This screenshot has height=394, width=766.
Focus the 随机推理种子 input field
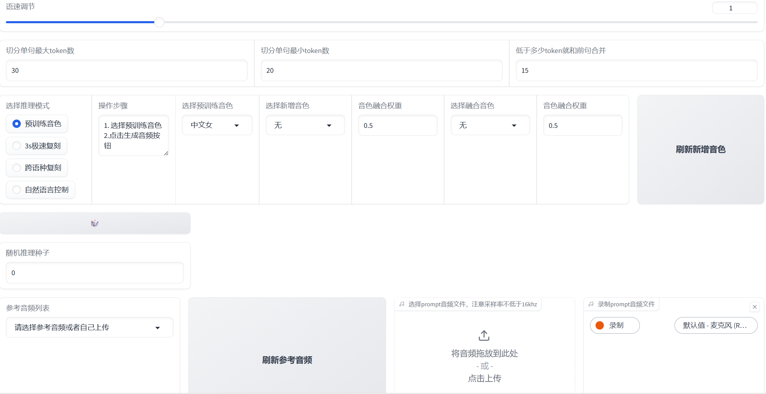click(x=95, y=273)
